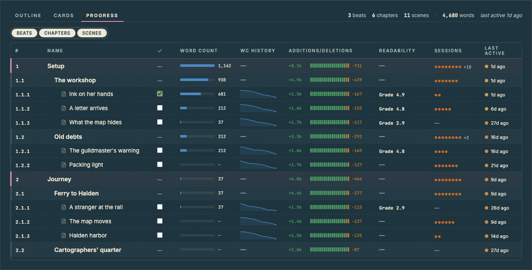Click the '3 beats' summary
This screenshot has width=532, height=270.
[357, 15]
